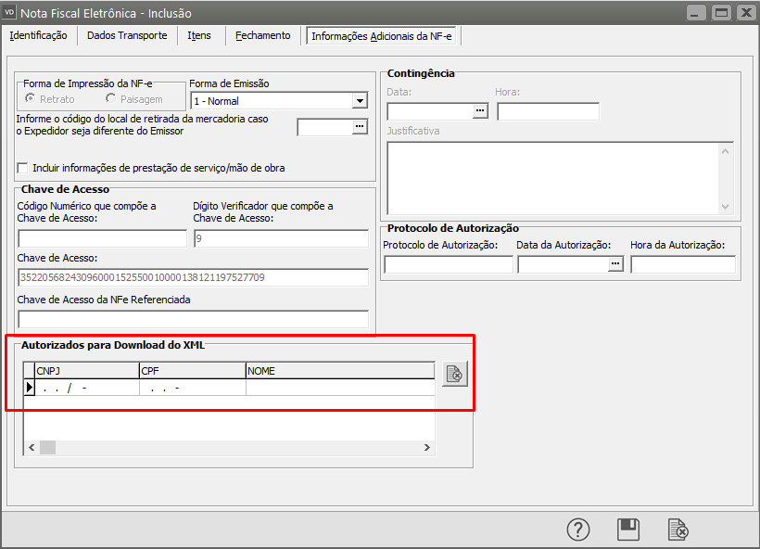
Task: Click the VD application icon in title bar
Action: (x=12, y=12)
